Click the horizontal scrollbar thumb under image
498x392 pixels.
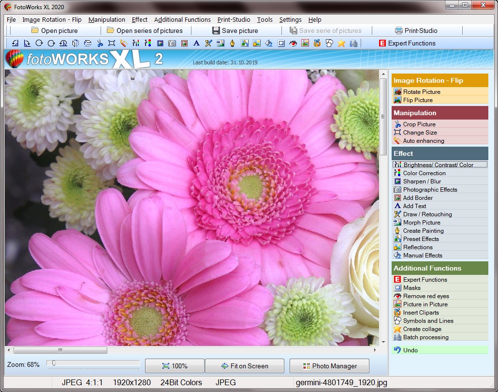click(x=60, y=350)
